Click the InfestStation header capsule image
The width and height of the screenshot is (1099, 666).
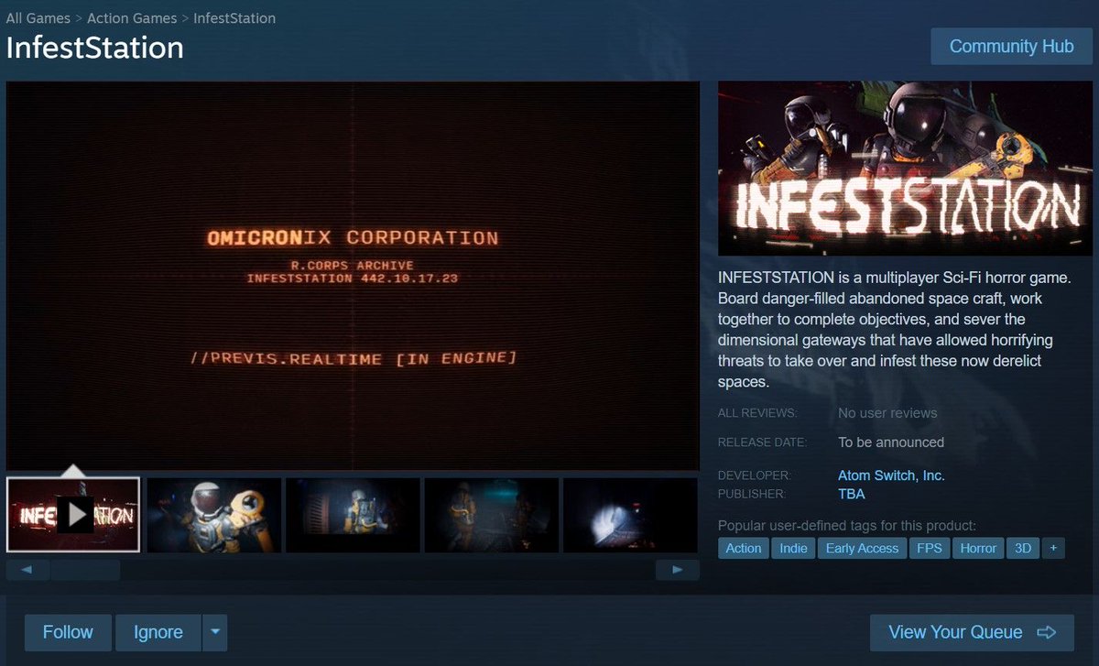(905, 169)
